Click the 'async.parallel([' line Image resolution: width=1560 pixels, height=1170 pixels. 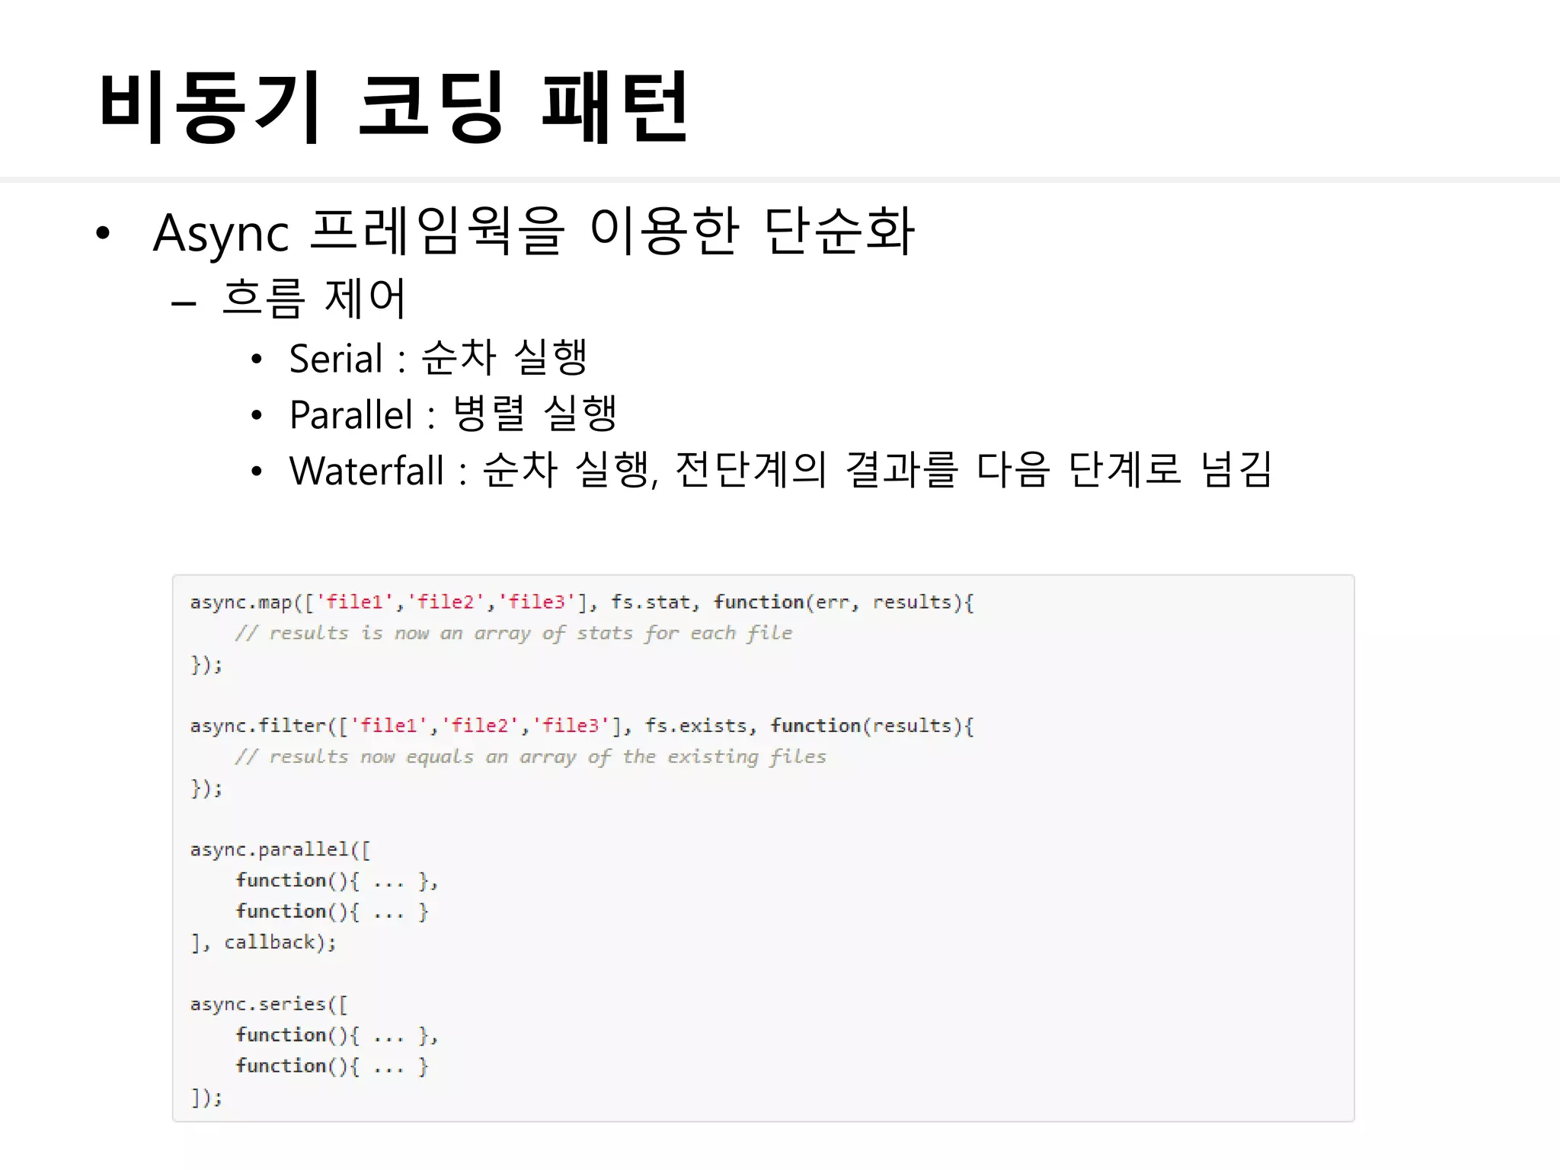coord(280,849)
